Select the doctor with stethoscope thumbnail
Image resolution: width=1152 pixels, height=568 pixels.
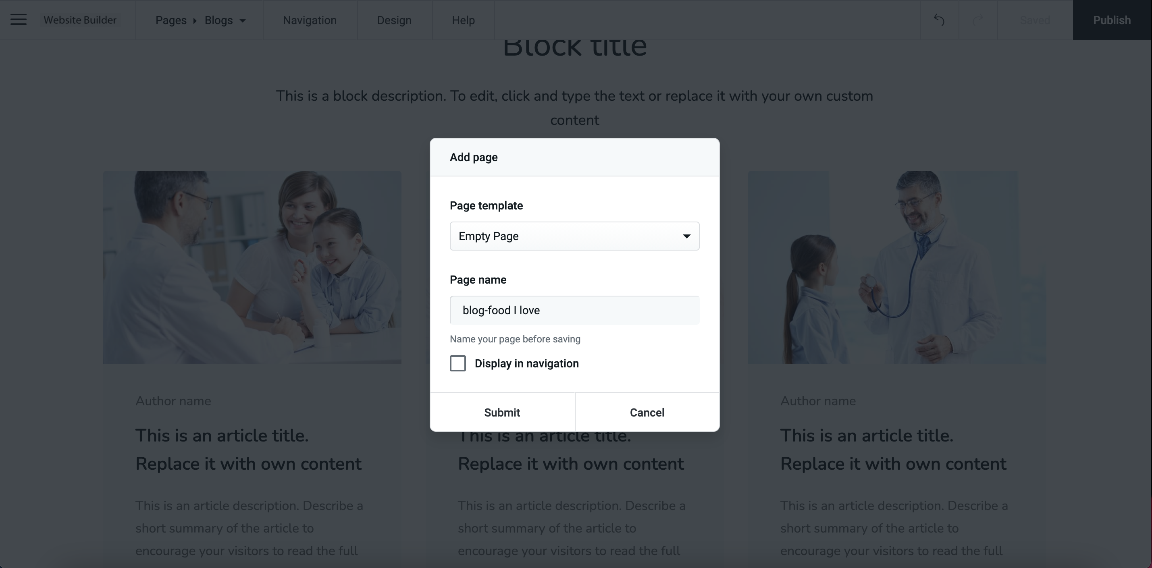click(896, 267)
